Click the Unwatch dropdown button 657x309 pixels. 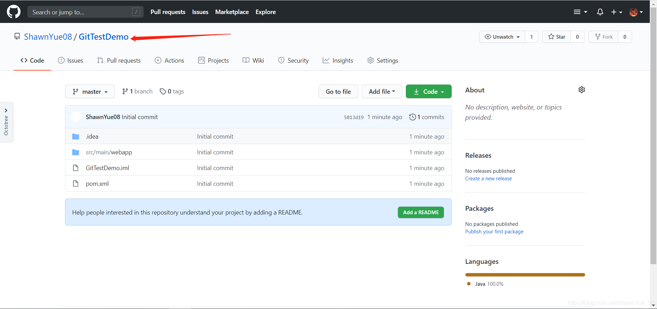tap(502, 37)
